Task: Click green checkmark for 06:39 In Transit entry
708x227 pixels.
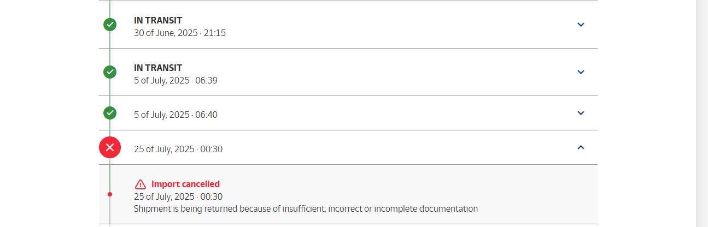Action: [110, 72]
